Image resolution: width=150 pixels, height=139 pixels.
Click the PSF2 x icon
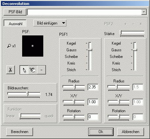(x=141, y=24)
